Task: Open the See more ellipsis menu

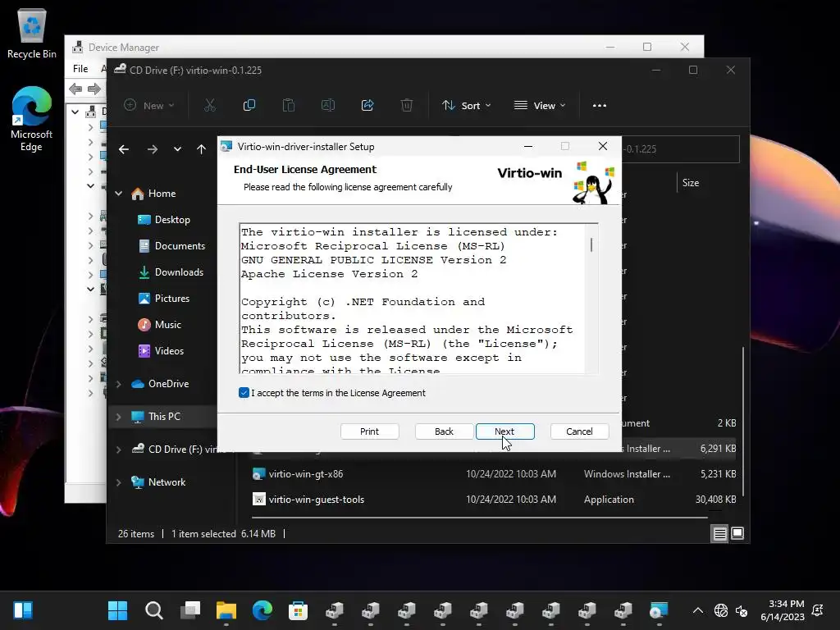Action: (x=600, y=106)
